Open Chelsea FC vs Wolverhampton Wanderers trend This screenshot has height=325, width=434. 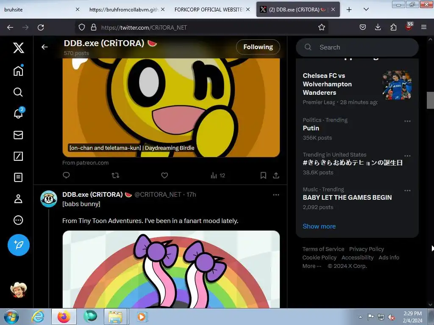tap(357, 88)
